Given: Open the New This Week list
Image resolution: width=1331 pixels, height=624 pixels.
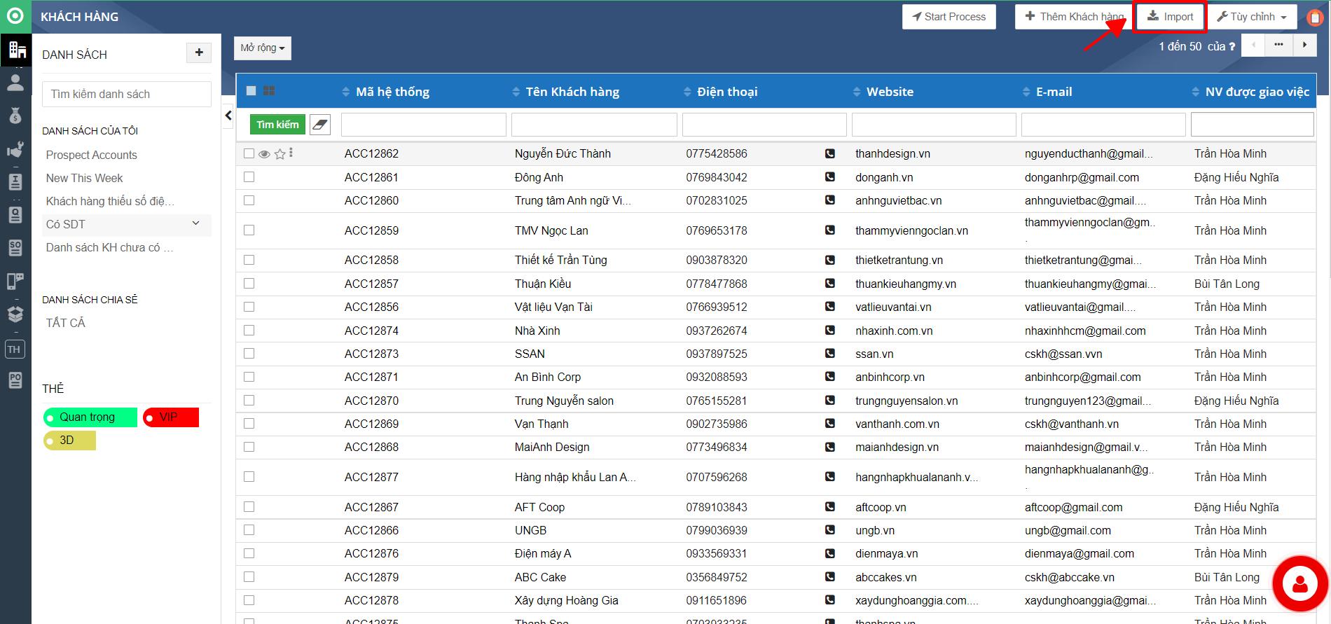Looking at the screenshot, I should tap(85, 178).
